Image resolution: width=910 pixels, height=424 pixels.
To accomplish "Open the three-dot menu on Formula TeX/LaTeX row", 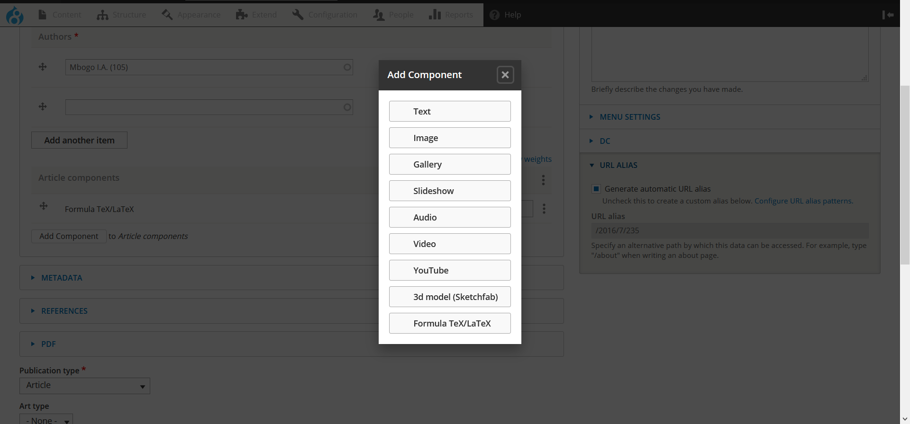I will coord(544,209).
